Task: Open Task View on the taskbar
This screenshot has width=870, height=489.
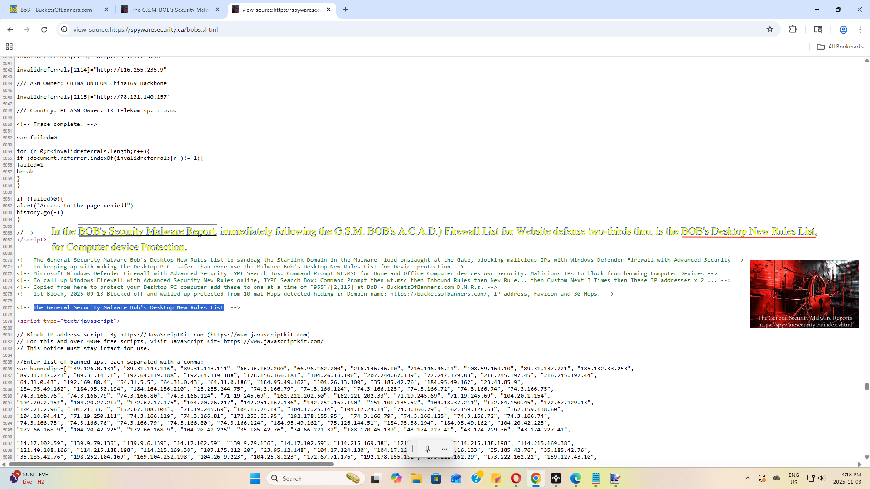Action: pos(376,478)
